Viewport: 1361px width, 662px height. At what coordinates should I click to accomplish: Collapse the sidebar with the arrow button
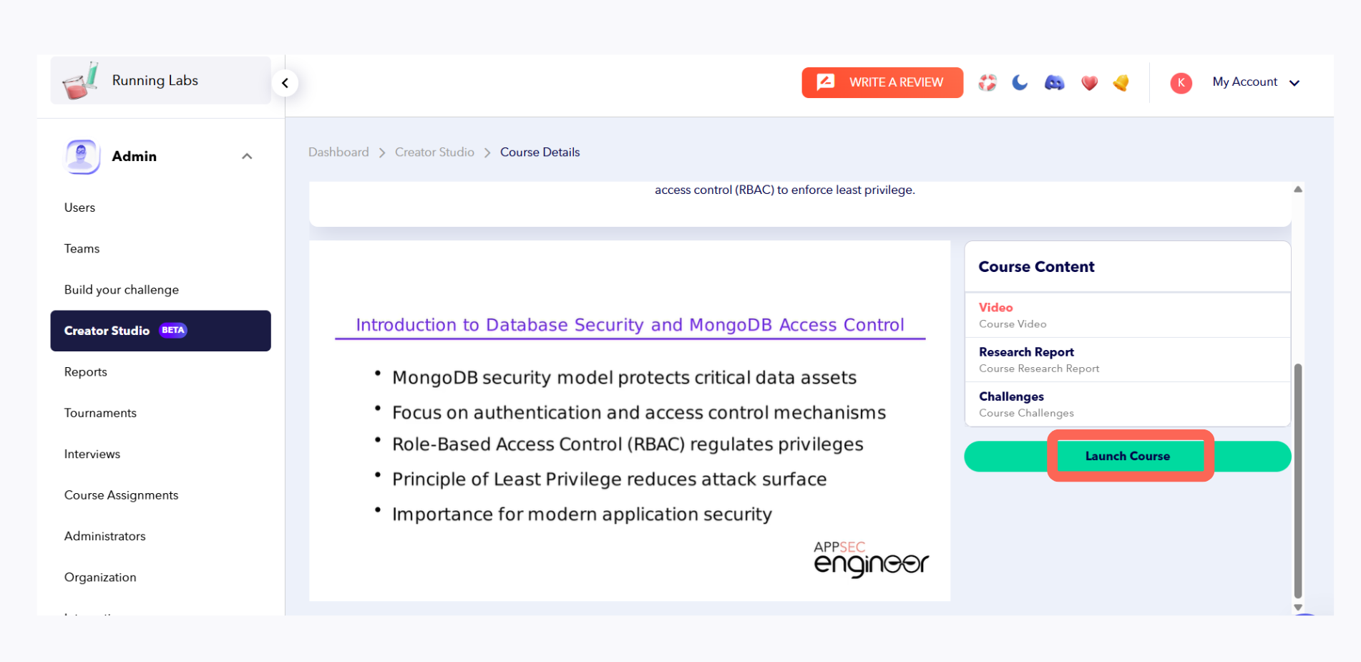[285, 82]
